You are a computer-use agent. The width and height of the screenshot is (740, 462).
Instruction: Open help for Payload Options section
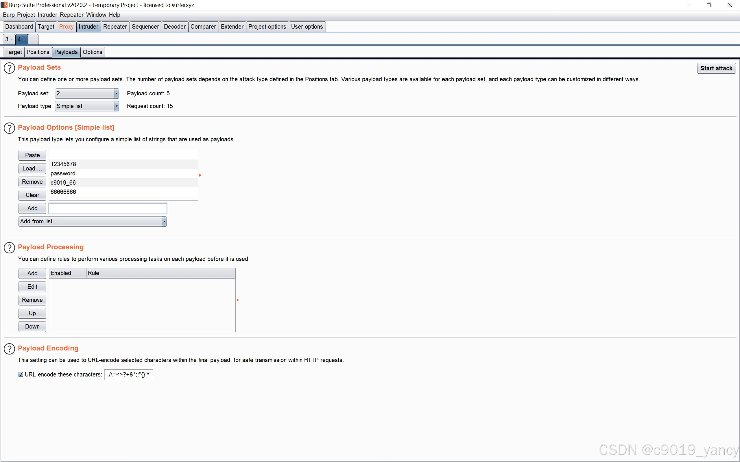click(x=9, y=128)
